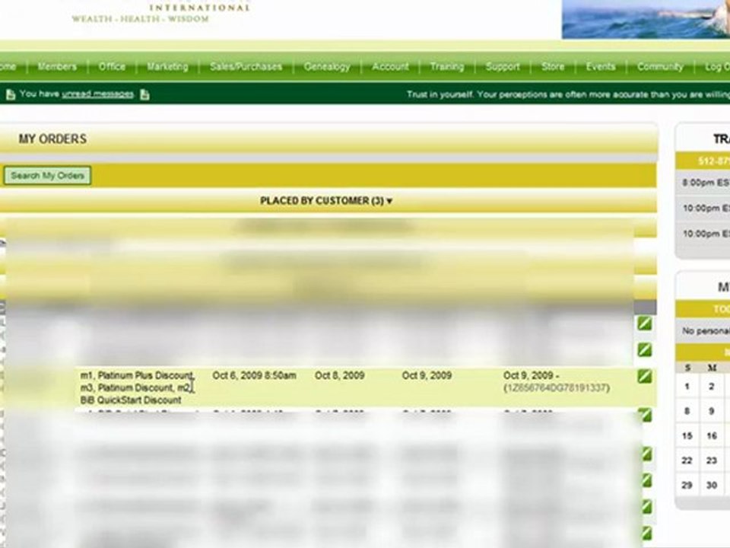The width and height of the screenshot is (730, 548).
Task: Click the document icon before 'You have'
Action: tap(10, 94)
